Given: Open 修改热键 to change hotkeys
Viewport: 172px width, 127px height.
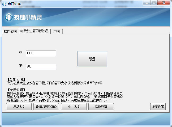Looking at the screenshot, I should (x=101, y=107).
